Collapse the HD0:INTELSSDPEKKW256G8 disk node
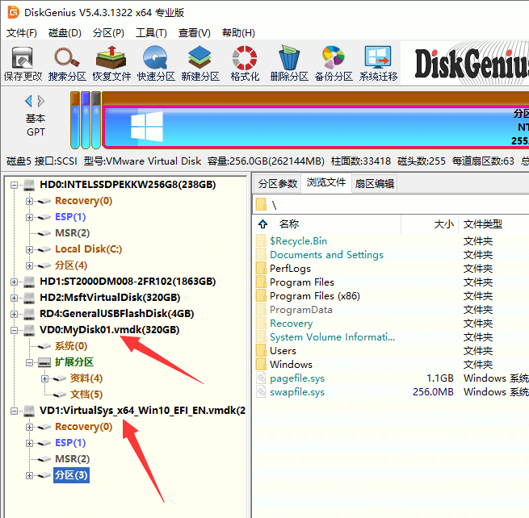The image size is (529, 518). pyautogui.click(x=14, y=185)
